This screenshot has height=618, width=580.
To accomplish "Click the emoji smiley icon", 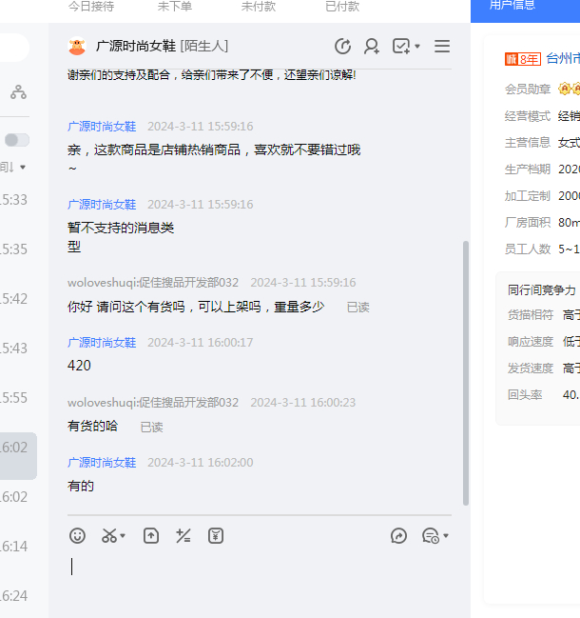I will [78, 536].
